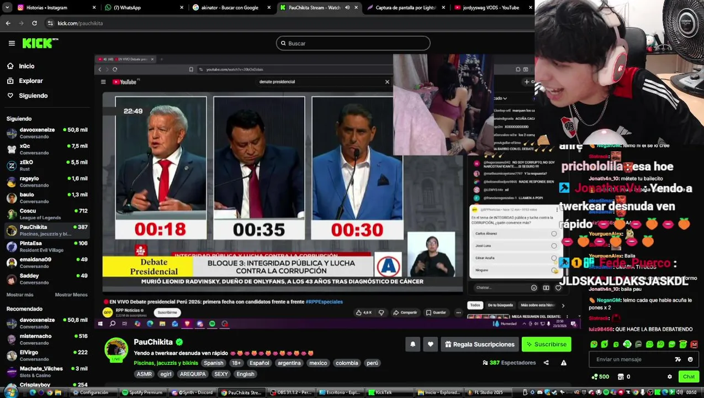Viewport: 704px width, 398px height.
Task: Open the davooxeneize channel under Siguiendo
Action: click(46, 133)
